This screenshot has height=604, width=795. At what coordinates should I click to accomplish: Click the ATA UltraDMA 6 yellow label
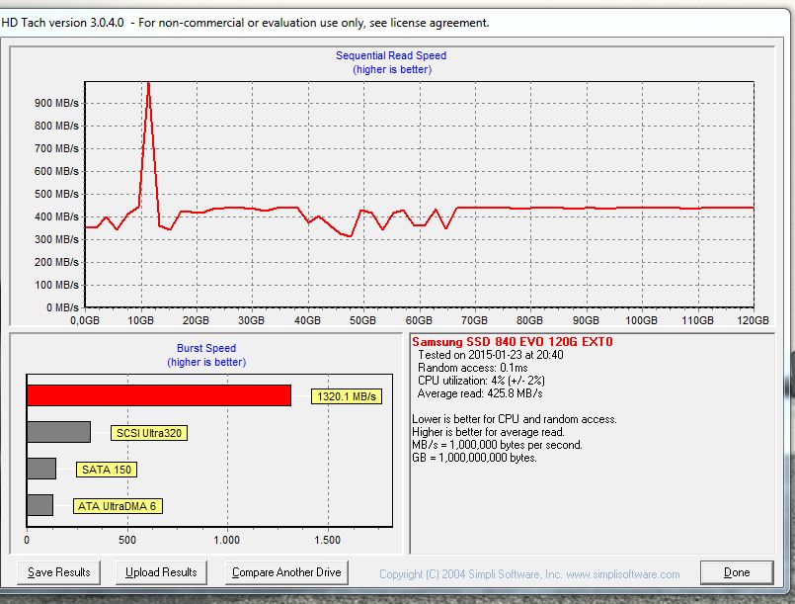click(x=118, y=506)
